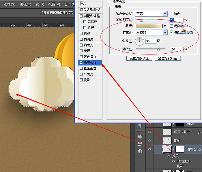Click the 内发光 style label
202x172 pixels.
[89, 45]
